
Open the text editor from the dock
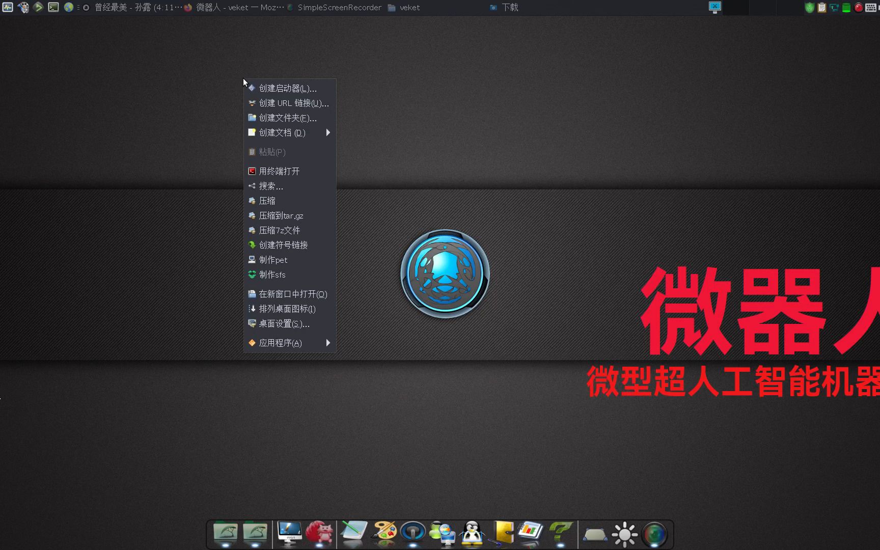tap(353, 533)
